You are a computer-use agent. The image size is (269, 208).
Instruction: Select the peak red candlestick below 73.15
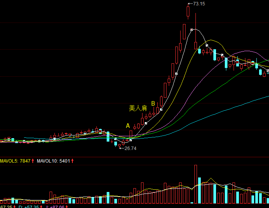coord(188,12)
